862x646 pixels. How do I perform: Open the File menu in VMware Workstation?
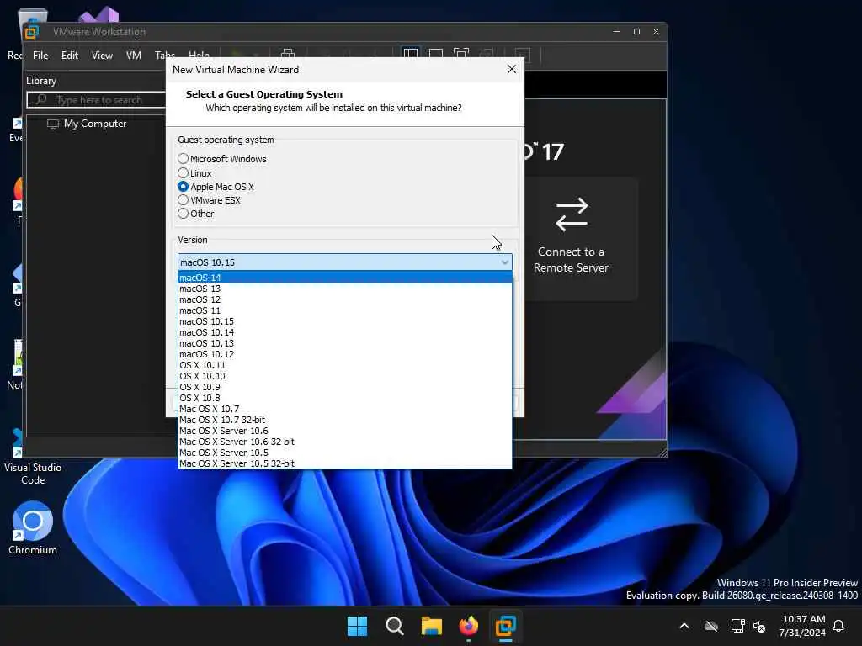click(40, 56)
